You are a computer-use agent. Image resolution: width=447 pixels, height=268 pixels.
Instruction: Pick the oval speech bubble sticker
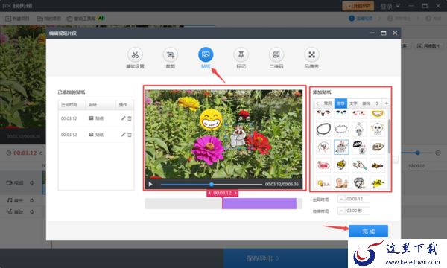(323, 129)
